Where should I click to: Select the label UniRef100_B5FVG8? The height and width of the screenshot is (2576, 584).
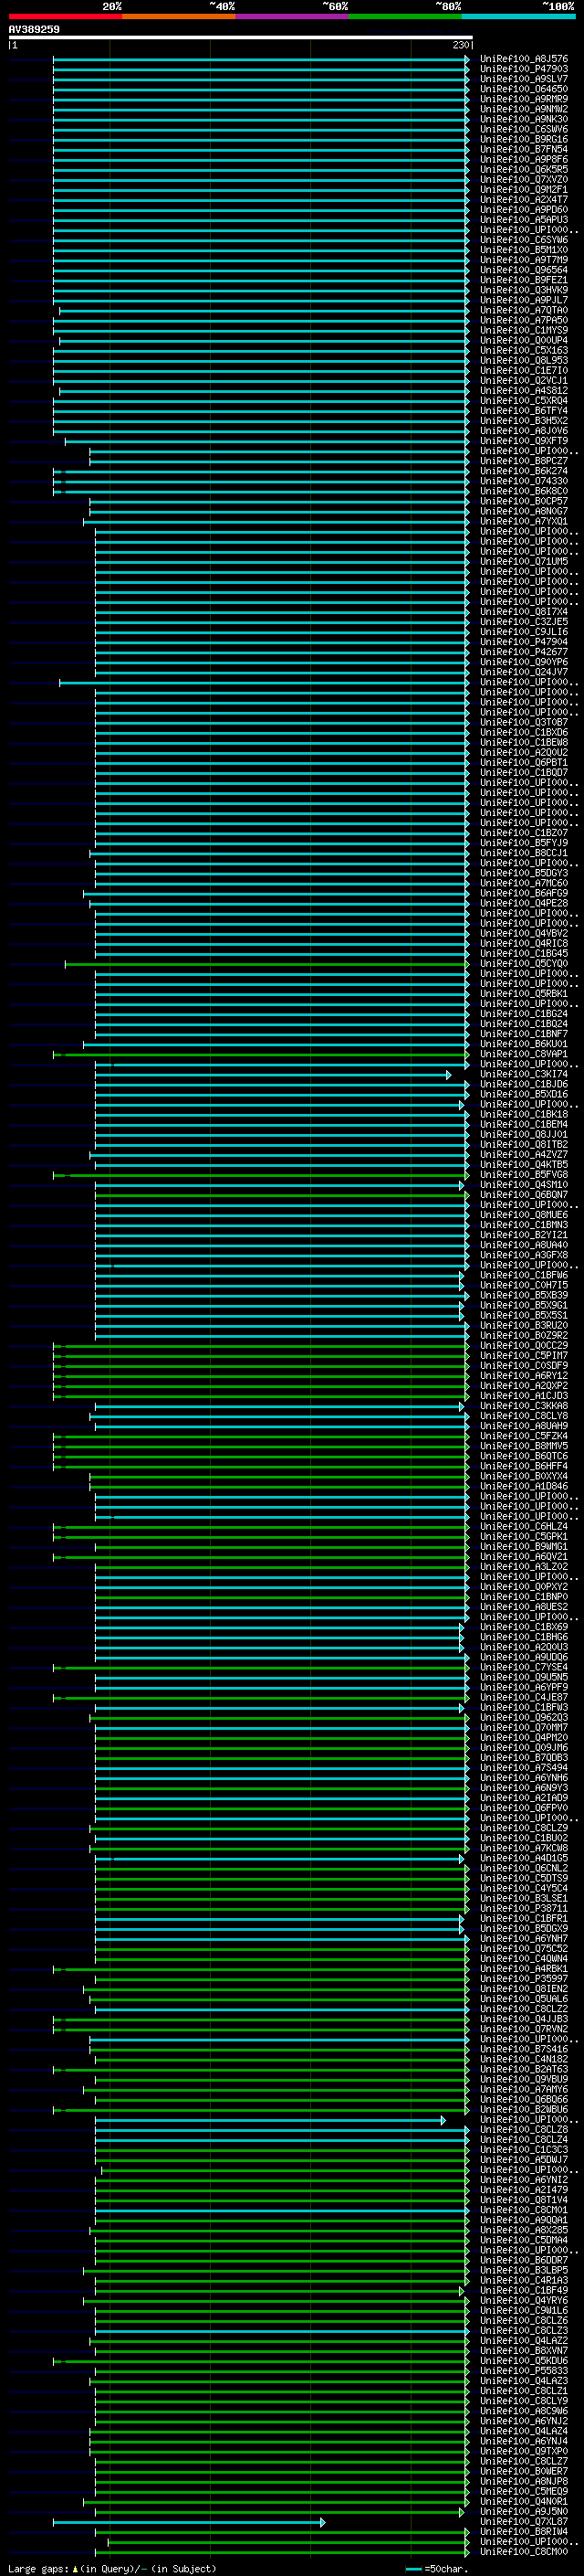click(524, 1175)
